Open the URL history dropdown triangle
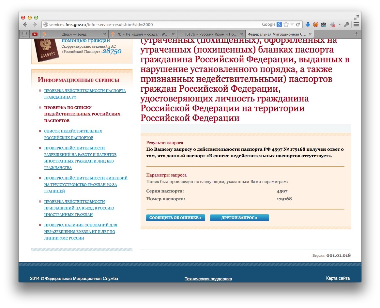The image size is (380, 308). [x=292, y=25]
